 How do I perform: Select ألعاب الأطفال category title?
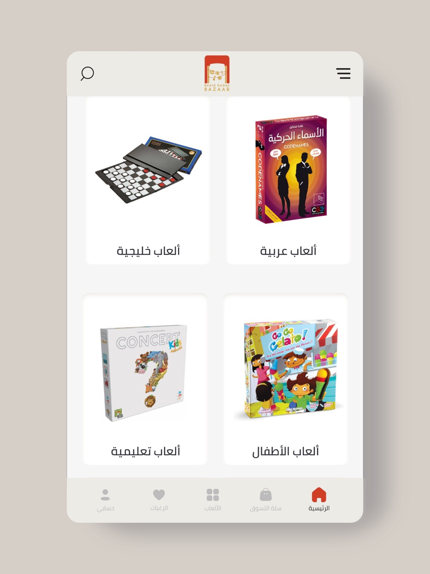tap(286, 451)
